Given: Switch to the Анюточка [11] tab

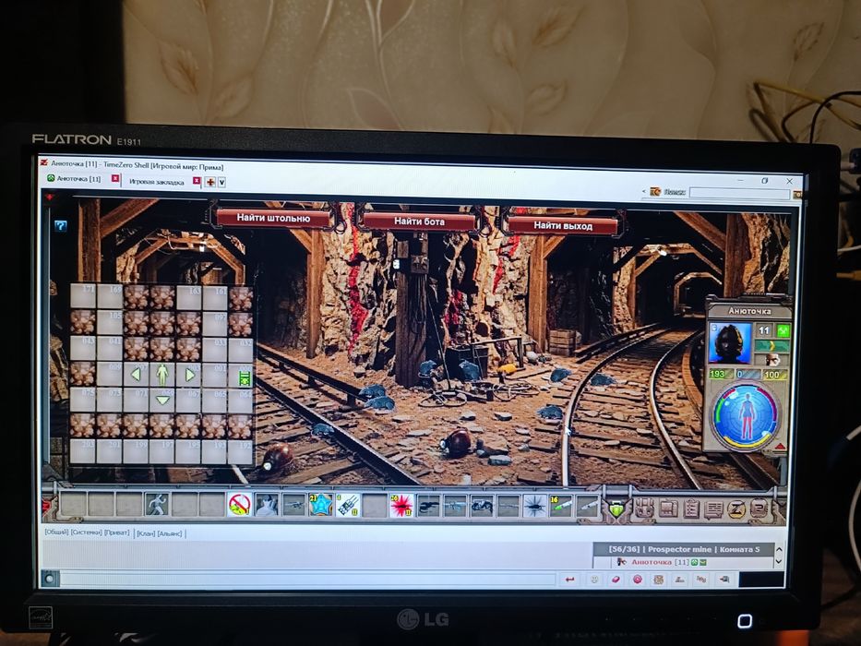Looking at the screenshot, I should point(78,178).
